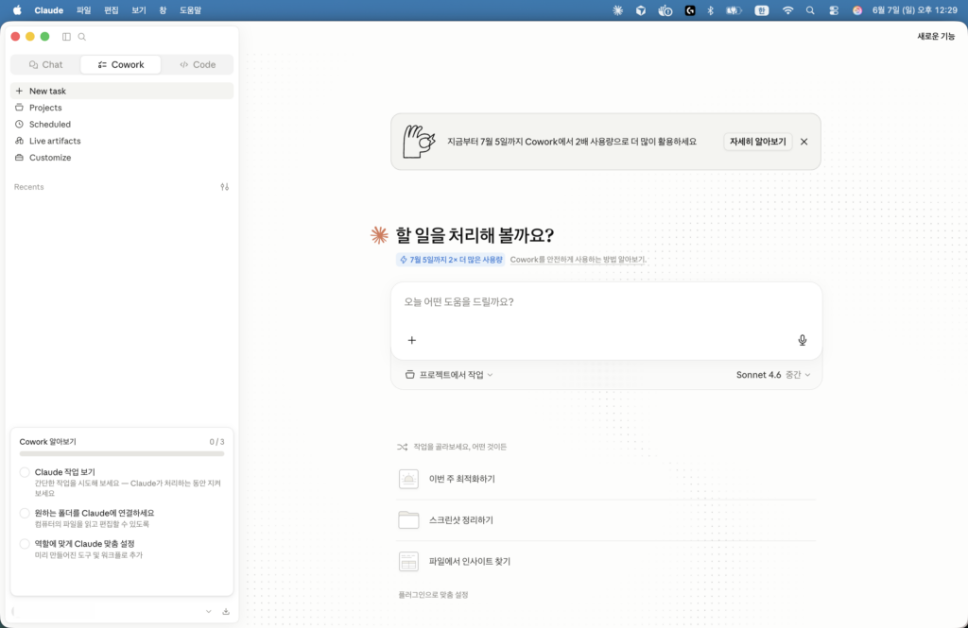Viewport: 968px width, 628px height.
Task: Open Wi-Fi status menu
Action: [x=787, y=10]
